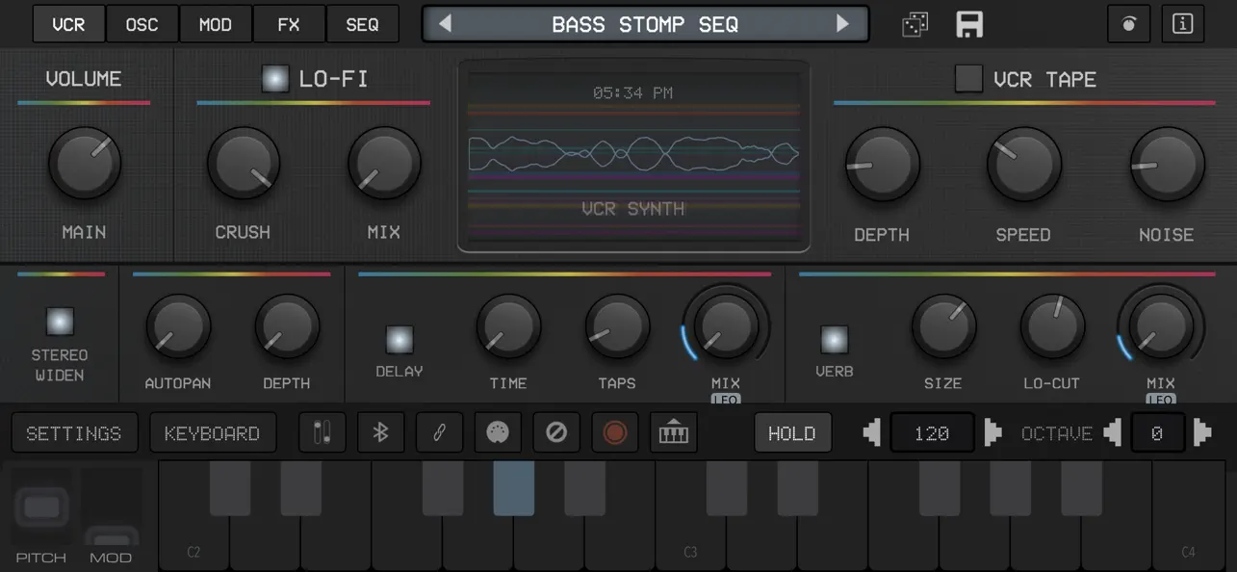The image size is (1237, 572).
Task: Click the SPEED knob
Action: pos(1024,164)
